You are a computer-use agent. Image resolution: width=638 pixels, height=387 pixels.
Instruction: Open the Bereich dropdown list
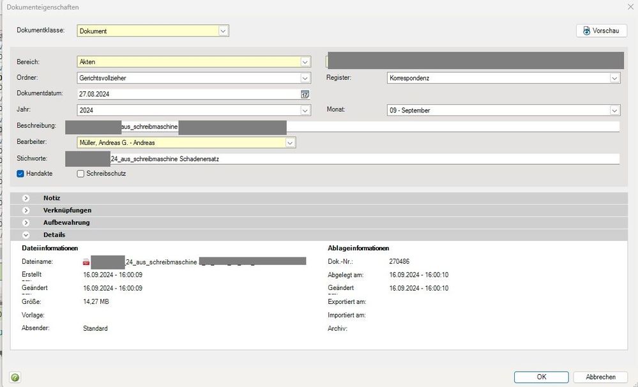[x=305, y=62]
